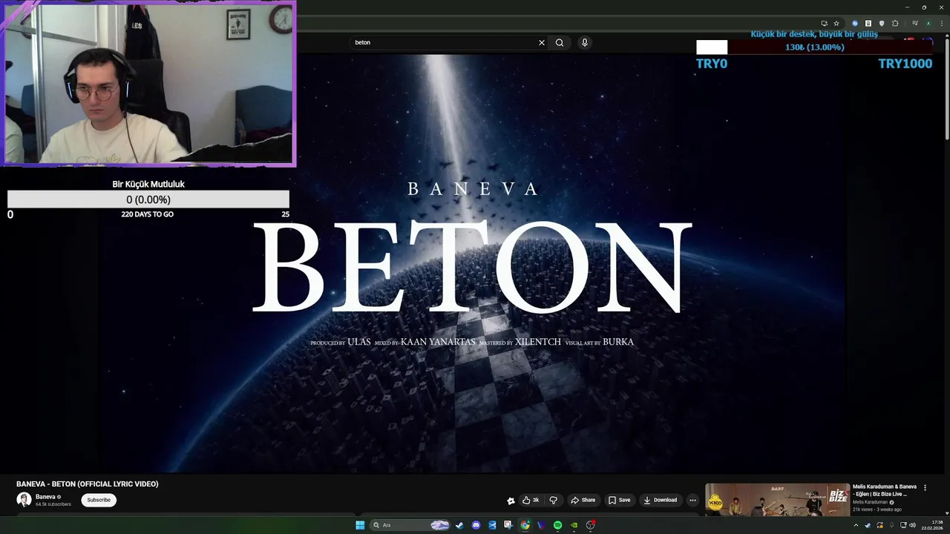Open the Baneva channel name link
The height and width of the screenshot is (534, 950).
45,497
